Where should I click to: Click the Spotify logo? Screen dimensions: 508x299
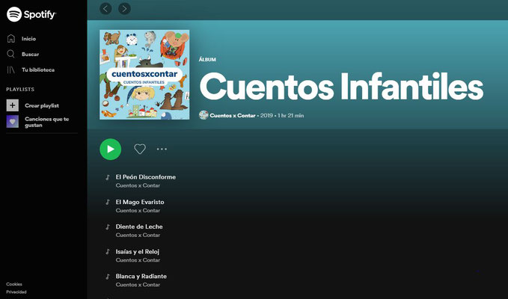pos(31,14)
